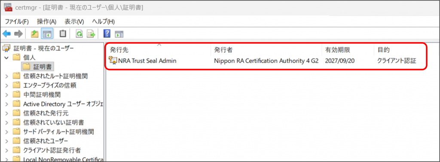Click the 信頼されたユーザー folder icon

point(17,141)
